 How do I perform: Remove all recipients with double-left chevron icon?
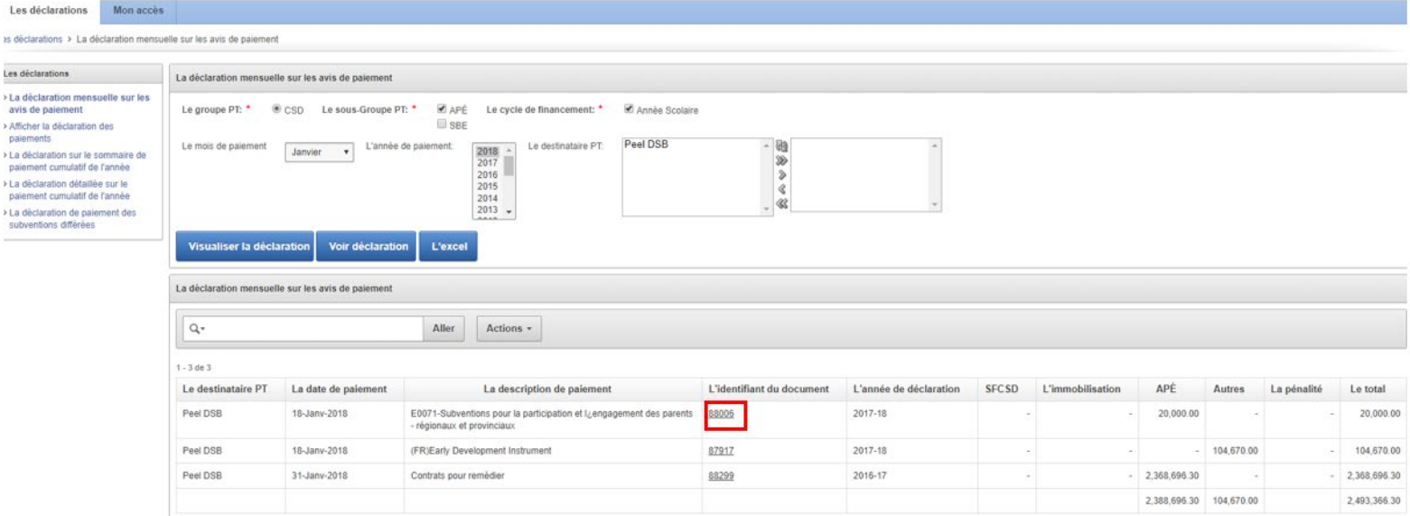[x=781, y=203]
